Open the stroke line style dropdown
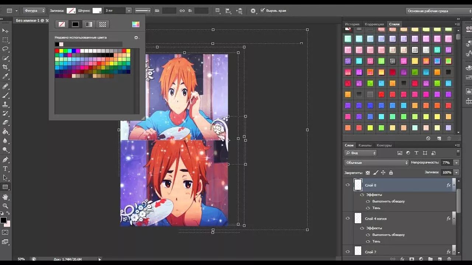 point(143,11)
